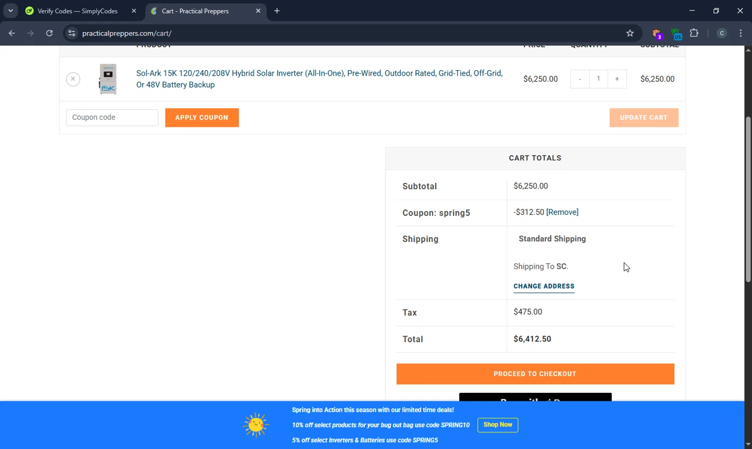Go forward in browser history
Image resolution: width=752 pixels, height=449 pixels.
(x=31, y=34)
